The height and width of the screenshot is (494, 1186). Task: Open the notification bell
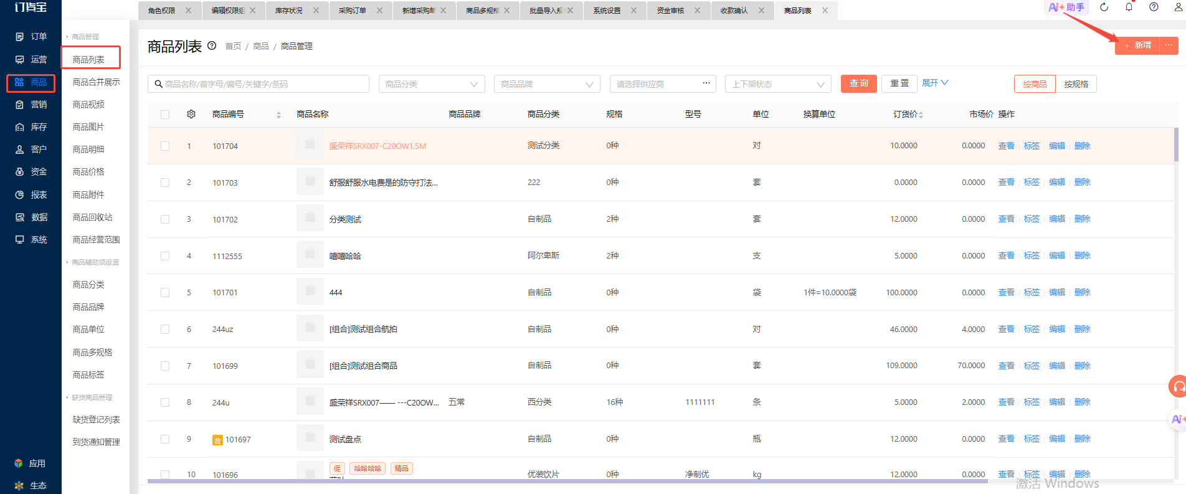(x=1129, y=7)
